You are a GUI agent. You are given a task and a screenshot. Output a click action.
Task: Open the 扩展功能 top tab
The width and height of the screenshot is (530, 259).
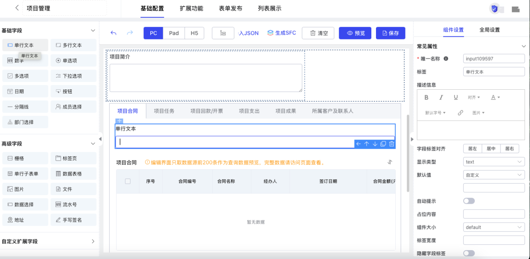click(191, 9)
